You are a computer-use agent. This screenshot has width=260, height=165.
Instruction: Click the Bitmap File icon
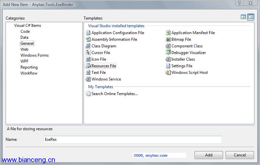[168, 39]
